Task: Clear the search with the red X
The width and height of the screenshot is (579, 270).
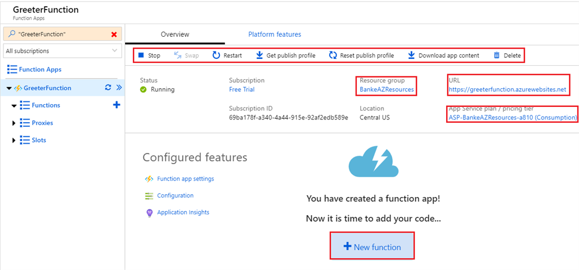Action: pos(114,34)
